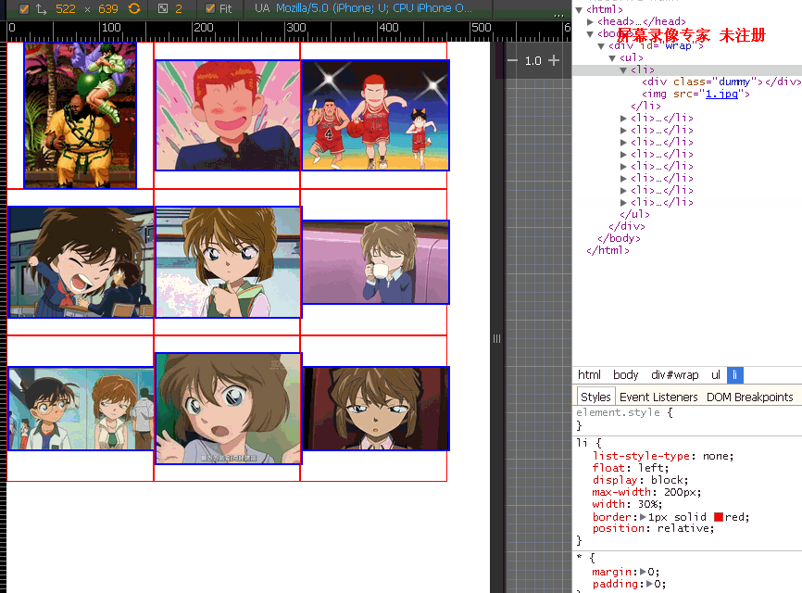Select div#wrap in the breadcrumb bar
Viewport: 802px width, 593px height.
point(674,375)
